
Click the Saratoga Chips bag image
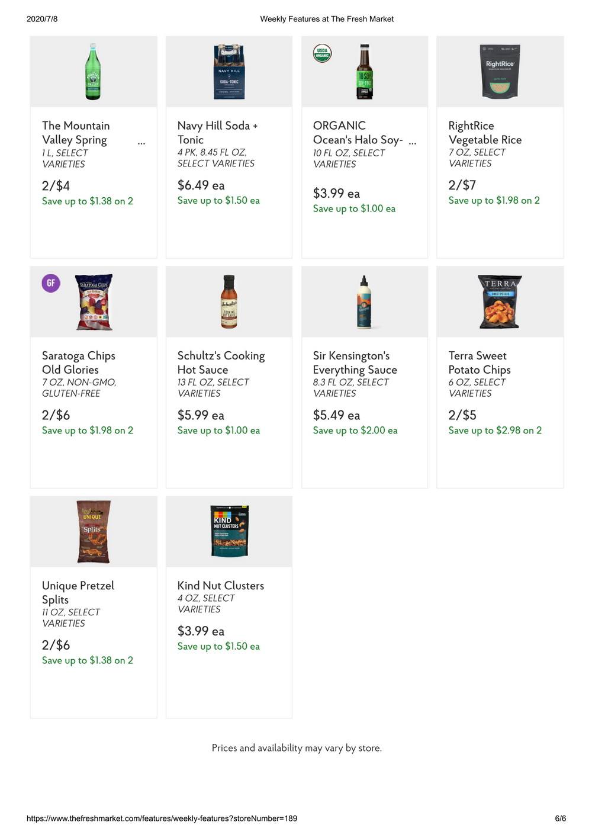click(95, 302)
